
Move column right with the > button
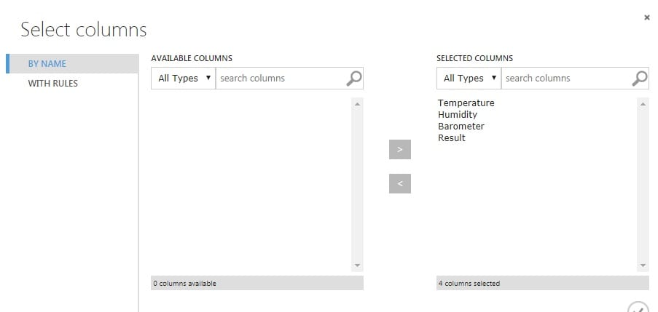pos(400,149)
